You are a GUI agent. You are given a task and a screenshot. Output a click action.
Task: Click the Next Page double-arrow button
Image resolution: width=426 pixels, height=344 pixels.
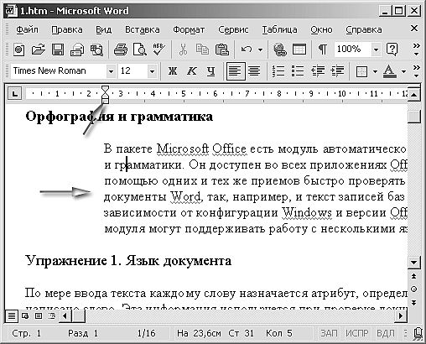tap(414, 302)
